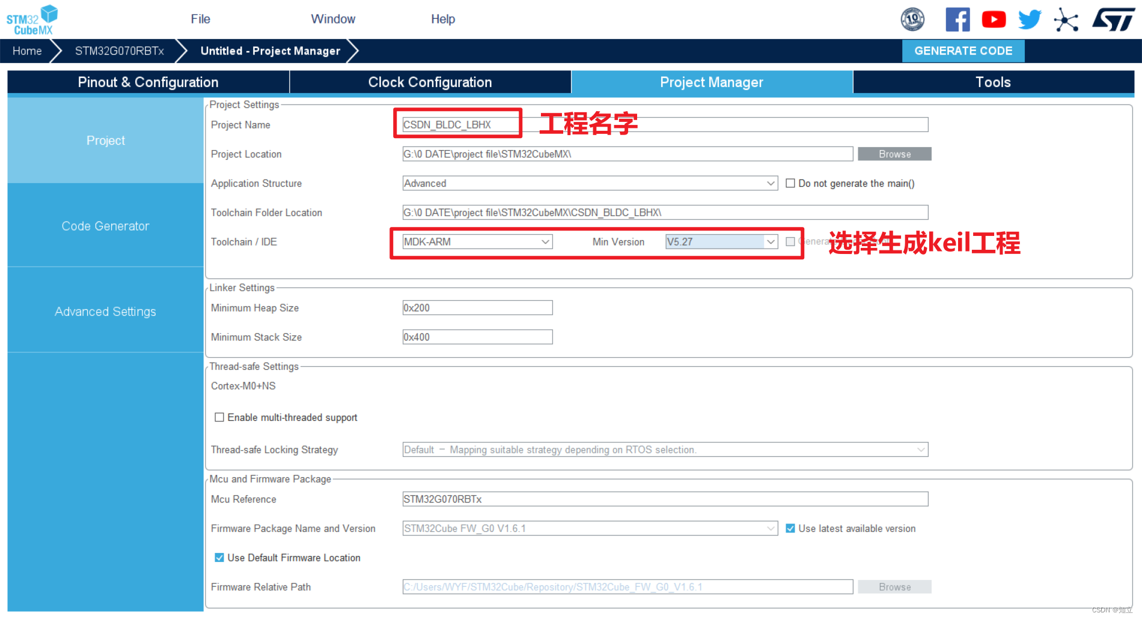Browse for Project Location

(x=894, y=154)
